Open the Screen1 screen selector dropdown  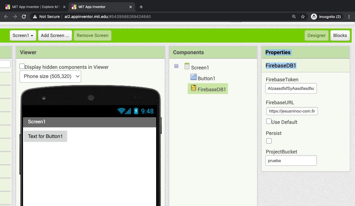click(x=23, y=35)
